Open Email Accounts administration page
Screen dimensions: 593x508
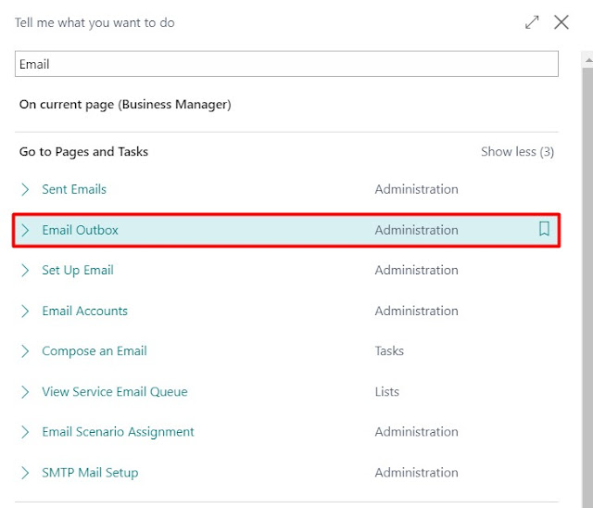84,311
